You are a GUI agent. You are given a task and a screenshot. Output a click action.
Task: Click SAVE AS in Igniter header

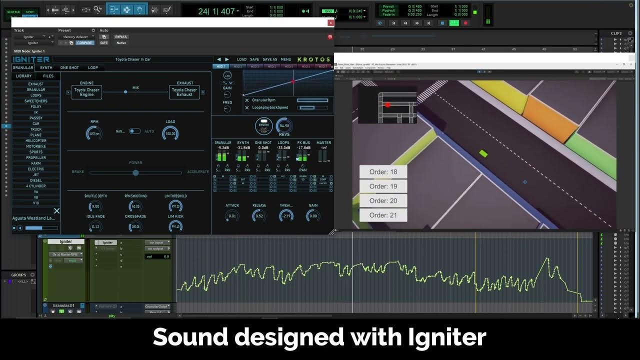click(269, 59)
